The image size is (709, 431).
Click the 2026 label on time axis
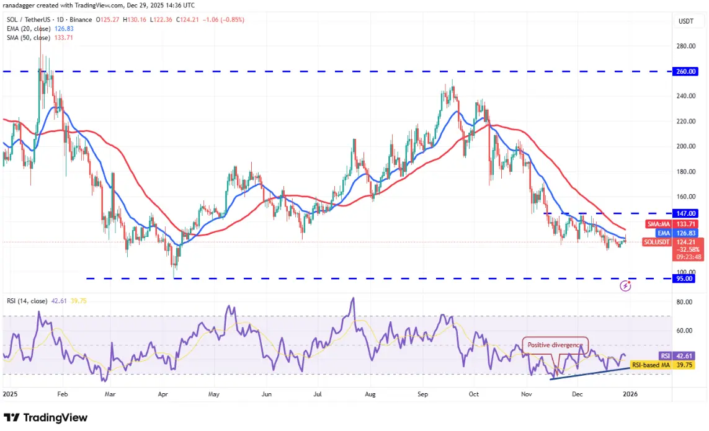click(630, 394)
